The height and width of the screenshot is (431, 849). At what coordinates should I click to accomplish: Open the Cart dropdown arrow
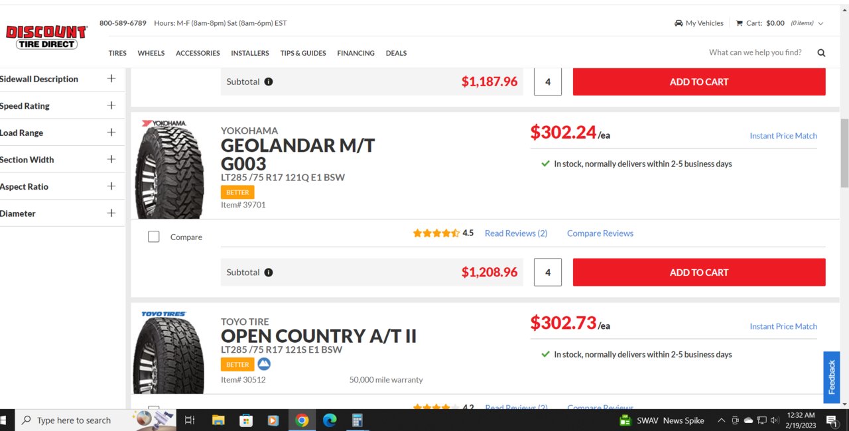click(x=820, y=23)
